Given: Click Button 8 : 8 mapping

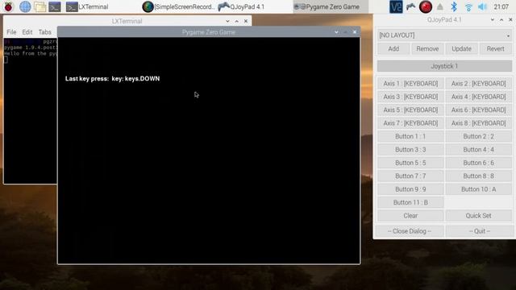Looking at the screenshot, I should (478, 176).
